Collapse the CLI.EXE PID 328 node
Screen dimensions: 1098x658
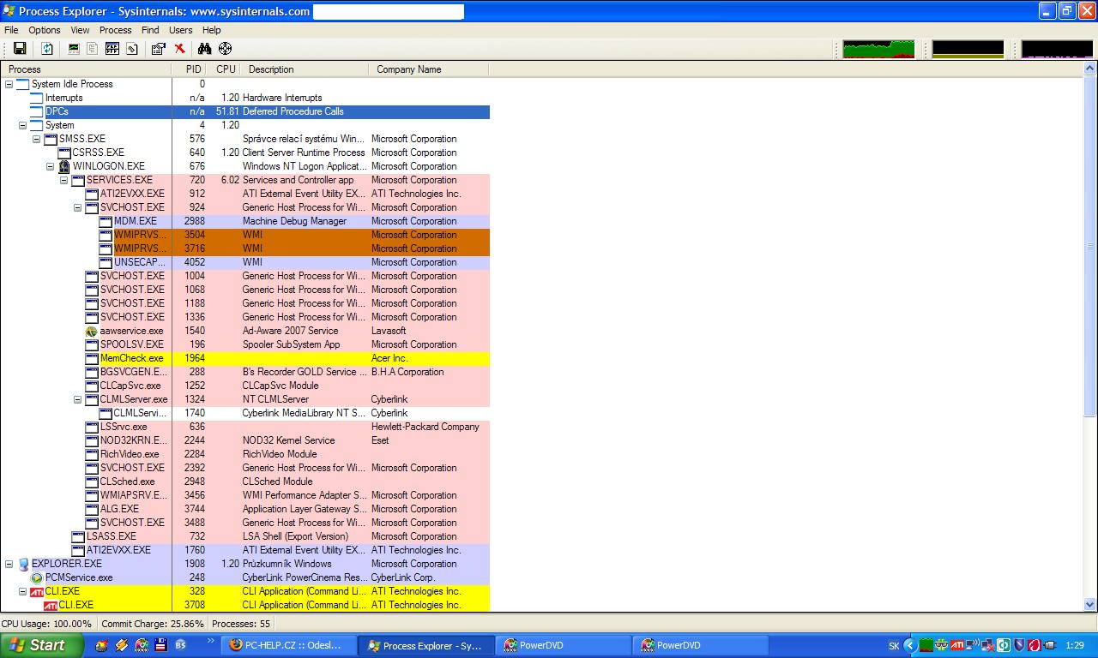(x=23, y=591)
